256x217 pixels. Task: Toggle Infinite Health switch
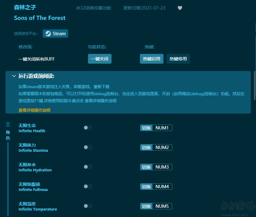tap(88, 128)
